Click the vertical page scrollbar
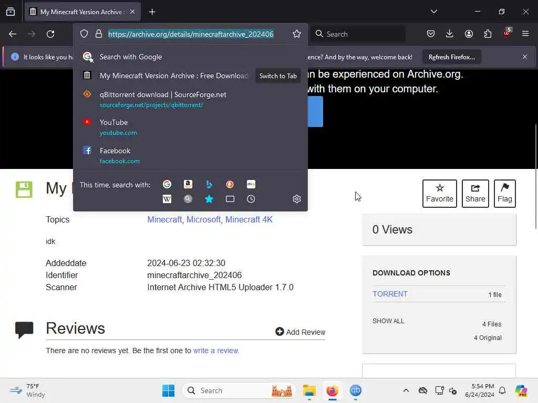Viewport: 538px width, 403px height. click(536, 176)
